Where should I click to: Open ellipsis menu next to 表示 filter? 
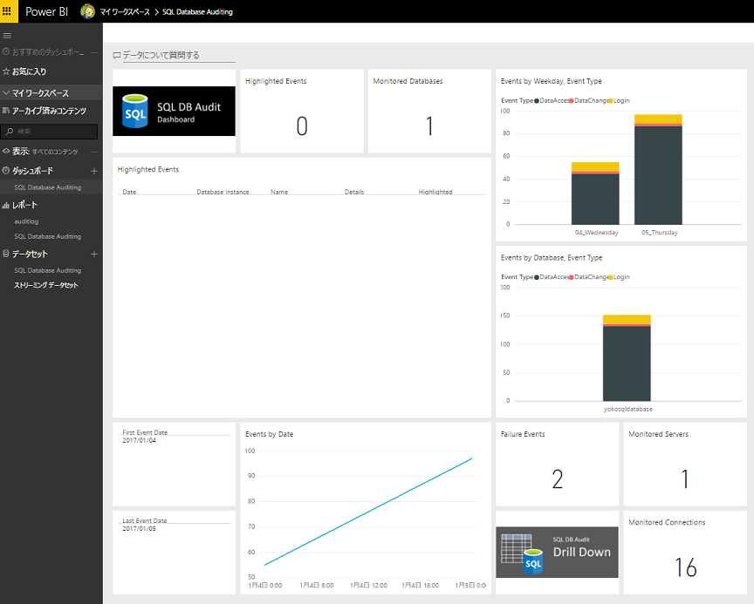click(x=94, y=152)
